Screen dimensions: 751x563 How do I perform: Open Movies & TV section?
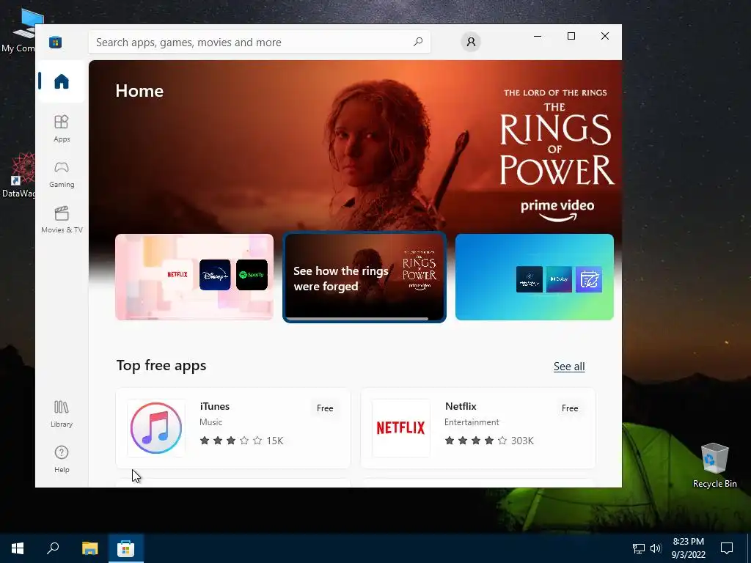pos(62,220)
